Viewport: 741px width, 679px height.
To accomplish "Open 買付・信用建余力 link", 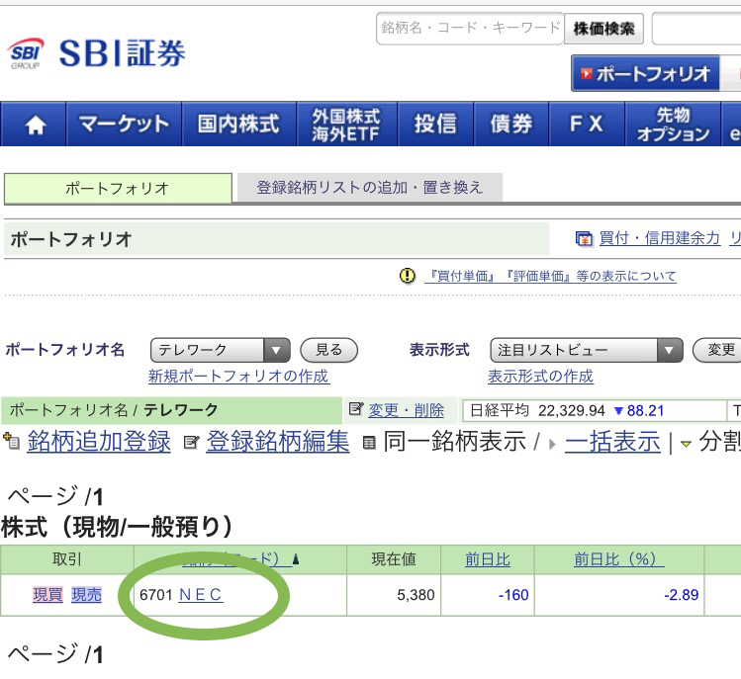I will pyautogui.click(x=659, y=238).
